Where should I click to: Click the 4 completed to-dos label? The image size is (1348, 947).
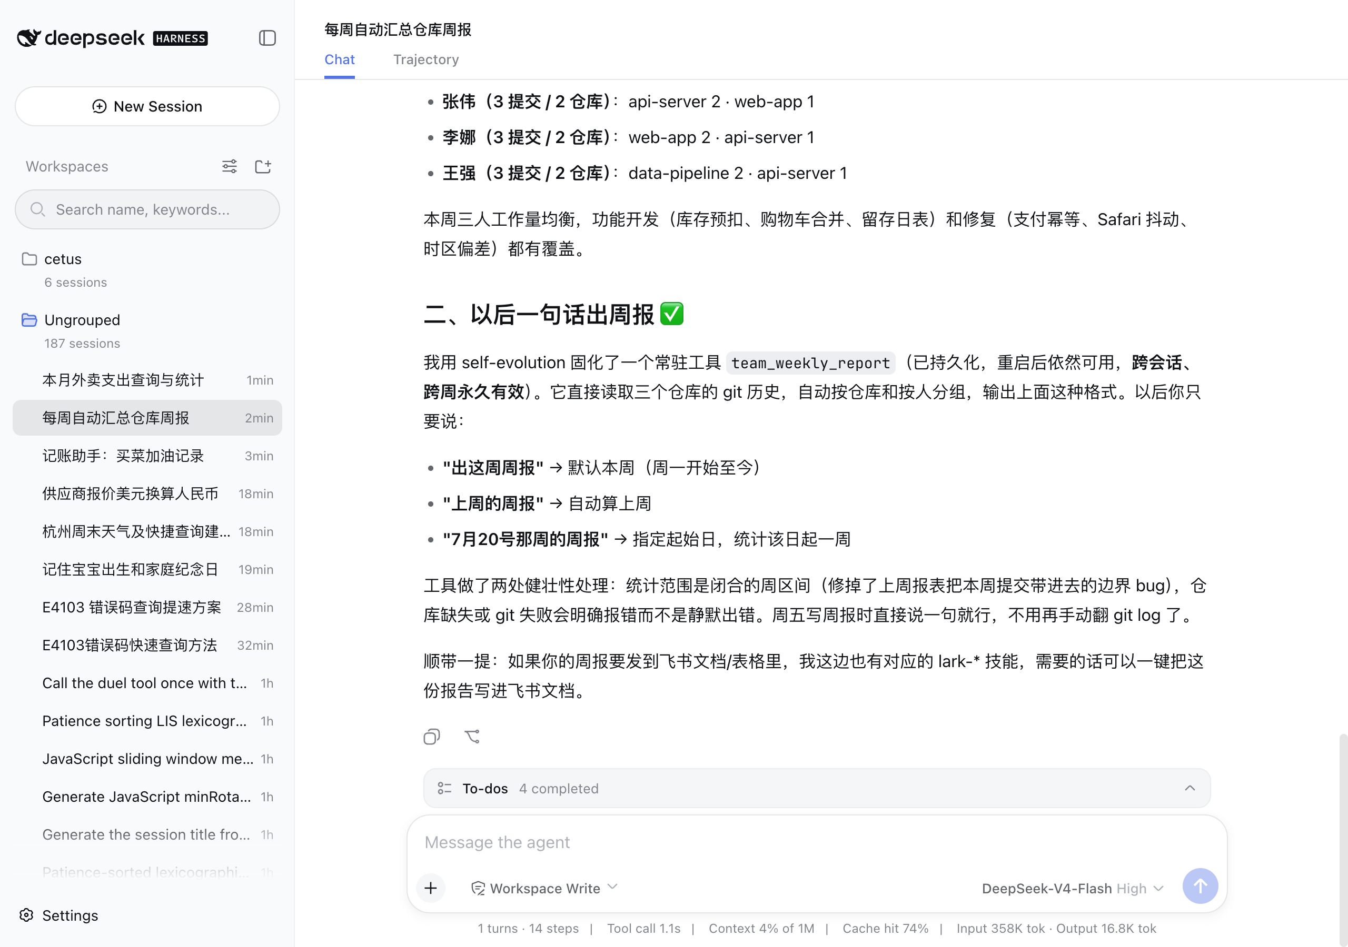pos(558,789)
